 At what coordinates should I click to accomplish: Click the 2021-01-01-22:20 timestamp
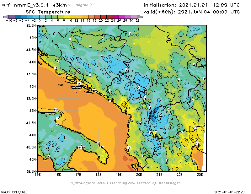(x=229, y=192)
